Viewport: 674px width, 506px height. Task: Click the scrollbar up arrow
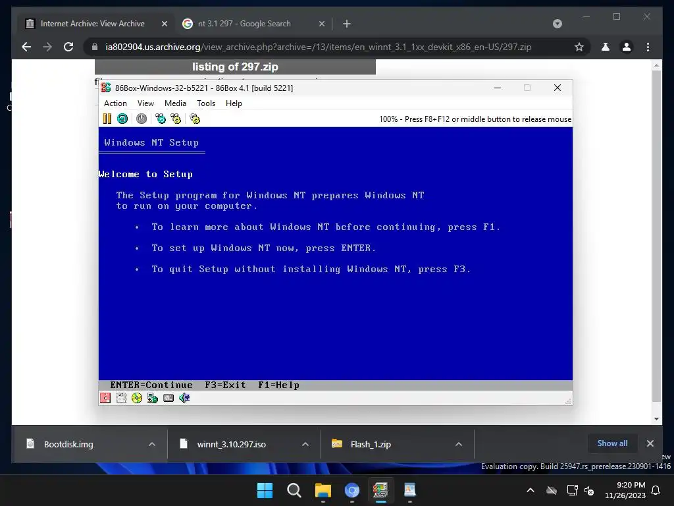tap(656, 66)
